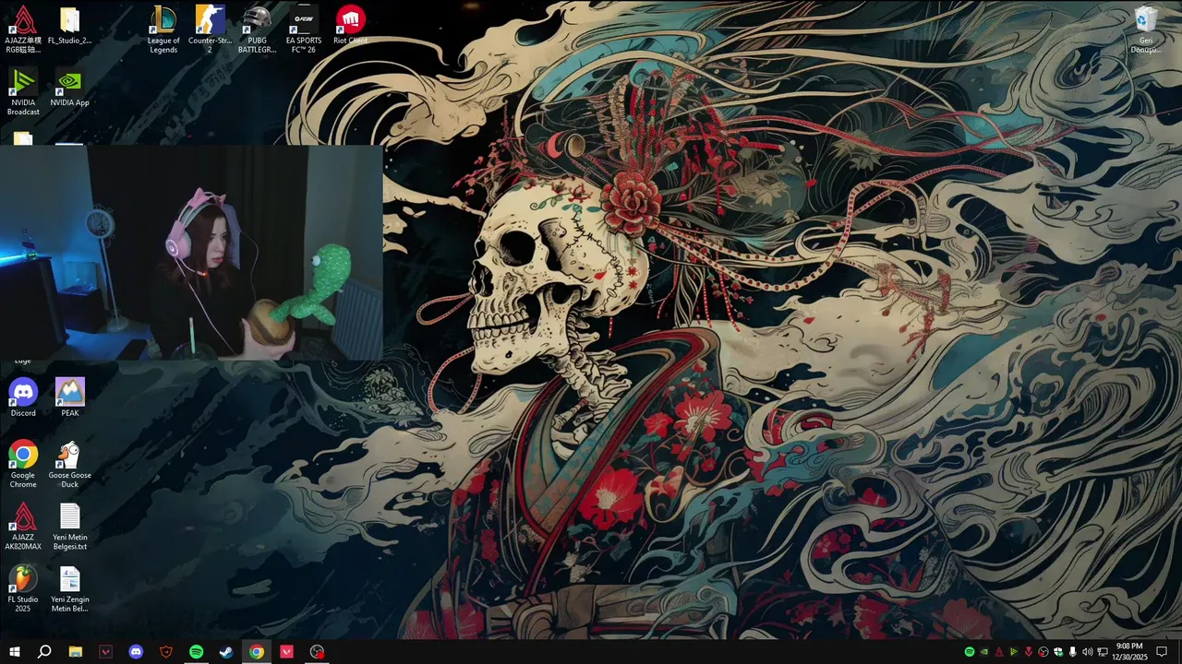The image size is (1182, 664).
Task: Open Steam from the taskbar
Action: point(226,652)
